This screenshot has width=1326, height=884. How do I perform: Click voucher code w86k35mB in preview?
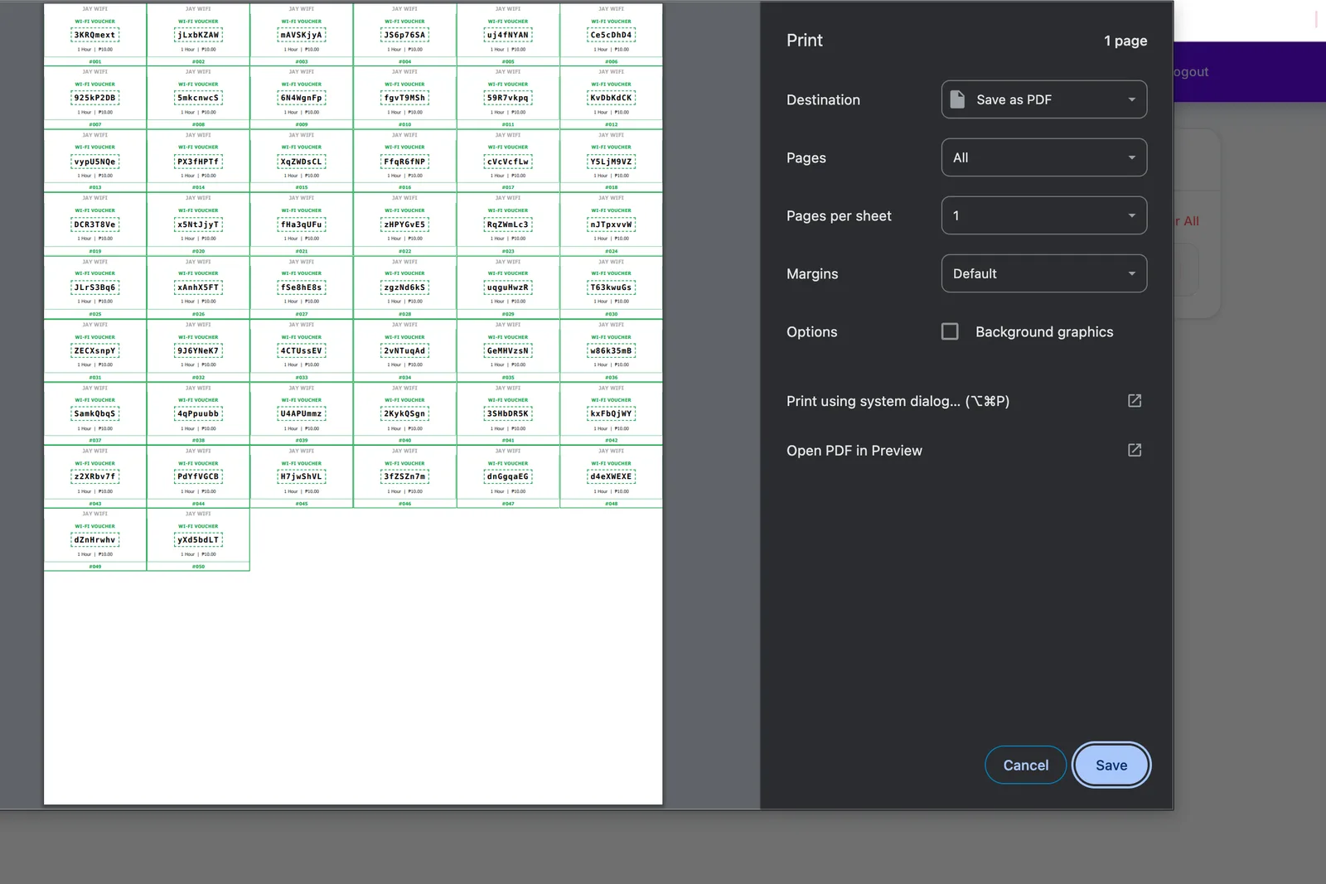(611, 350)
